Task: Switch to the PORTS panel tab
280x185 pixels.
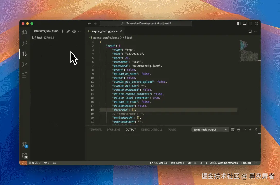Action: (172, 129)
